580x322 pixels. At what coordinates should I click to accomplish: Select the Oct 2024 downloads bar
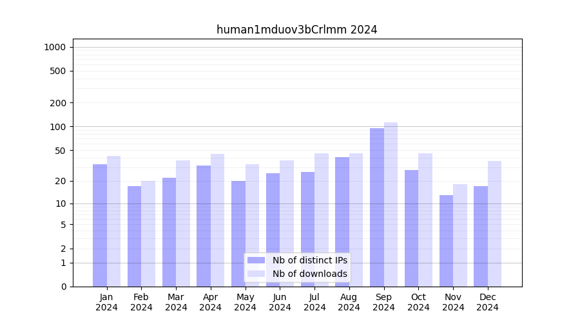425,220
